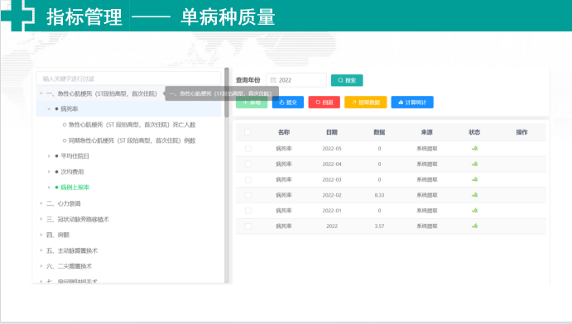Viewport: 572px width, 324px height.
Task: Click the 日期 column header
Action: [x=332, y=132]
